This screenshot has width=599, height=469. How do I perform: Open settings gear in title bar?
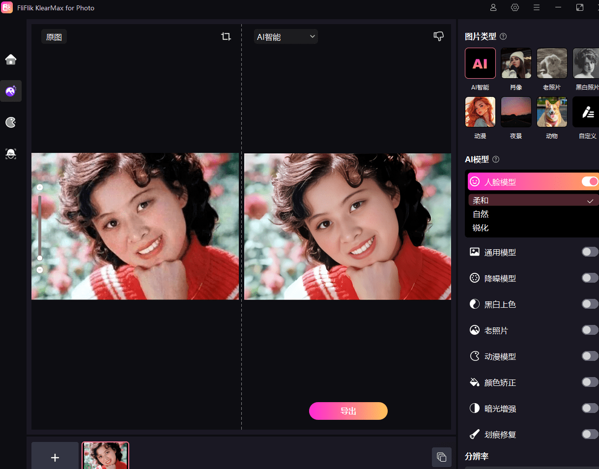[x=515, y=7]
